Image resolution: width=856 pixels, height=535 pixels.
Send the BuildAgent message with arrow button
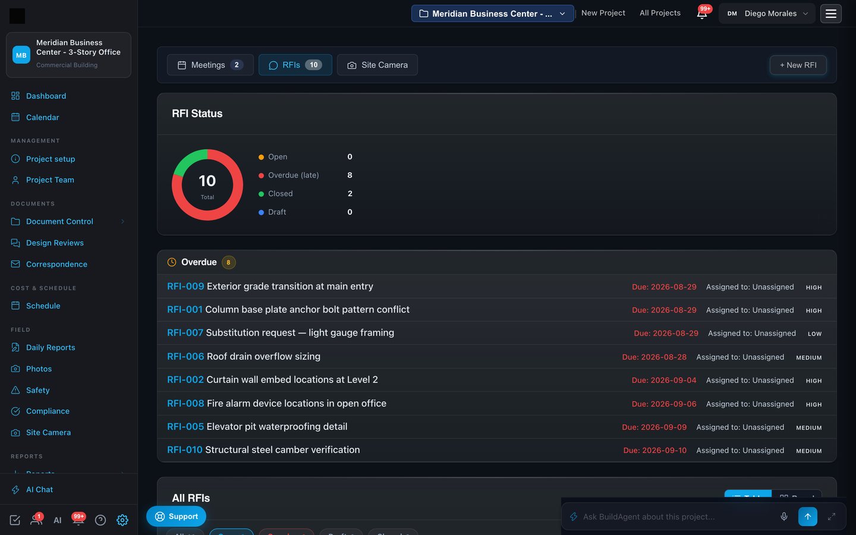pos(808,517)
